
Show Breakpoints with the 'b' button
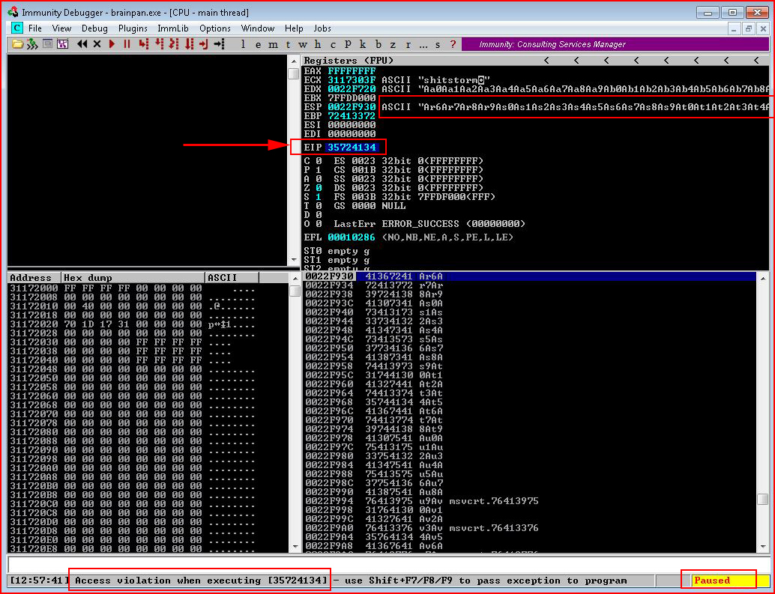[x=378, y=44]
